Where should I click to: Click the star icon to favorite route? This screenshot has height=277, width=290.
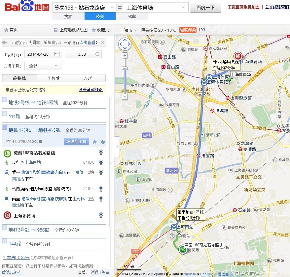pos(95,142)
